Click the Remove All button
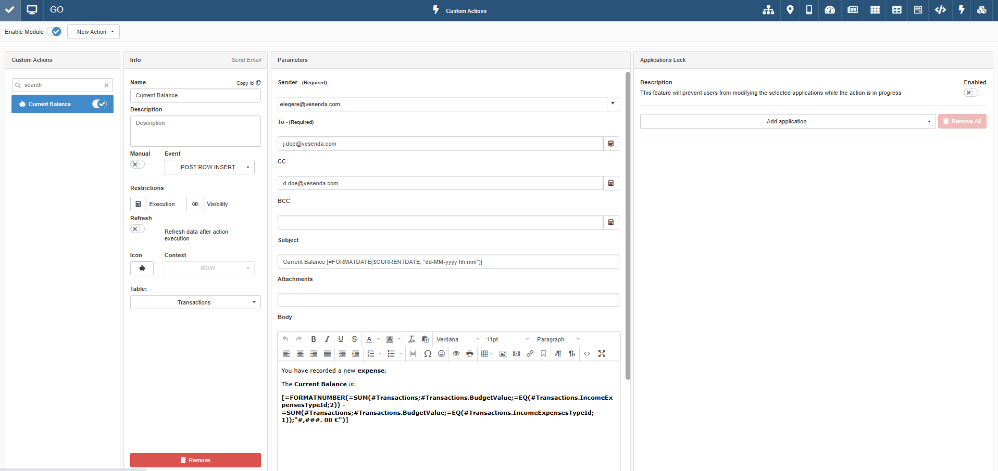 tap(962, 121)
